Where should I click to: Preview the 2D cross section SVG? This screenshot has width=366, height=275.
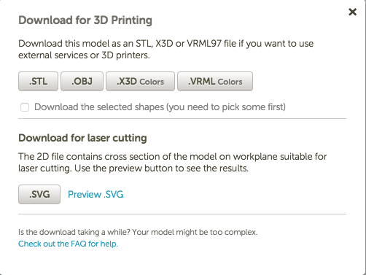point(96,194)
